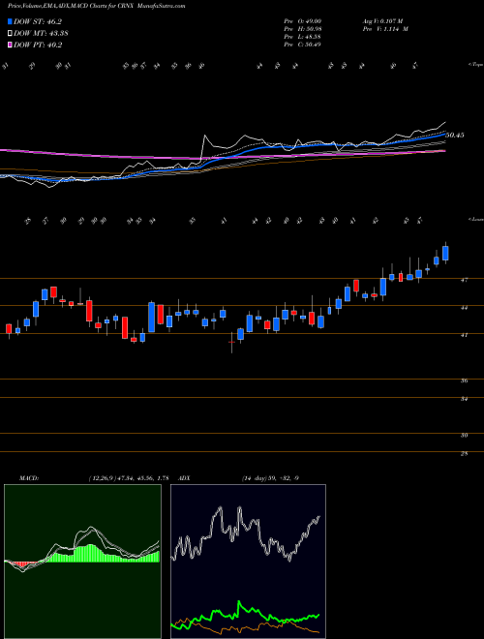The image size is (484, 639).
Task: Click the 'Pre C: 50.49' value
Action: [x=303, y=45]
